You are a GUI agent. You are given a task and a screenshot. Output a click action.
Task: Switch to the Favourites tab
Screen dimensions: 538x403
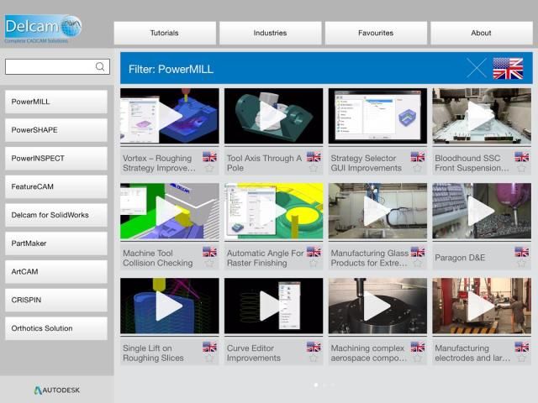(375, 33)
